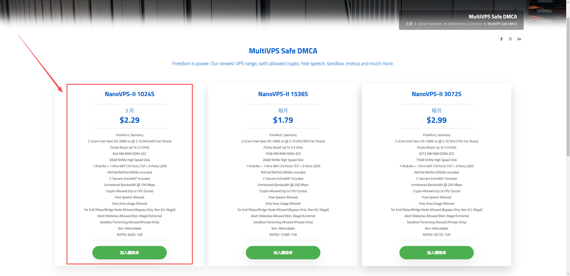Open the NanoVPS-II 1024S plan title
This screenshot has height=276, width=570.
click(129, 94)
